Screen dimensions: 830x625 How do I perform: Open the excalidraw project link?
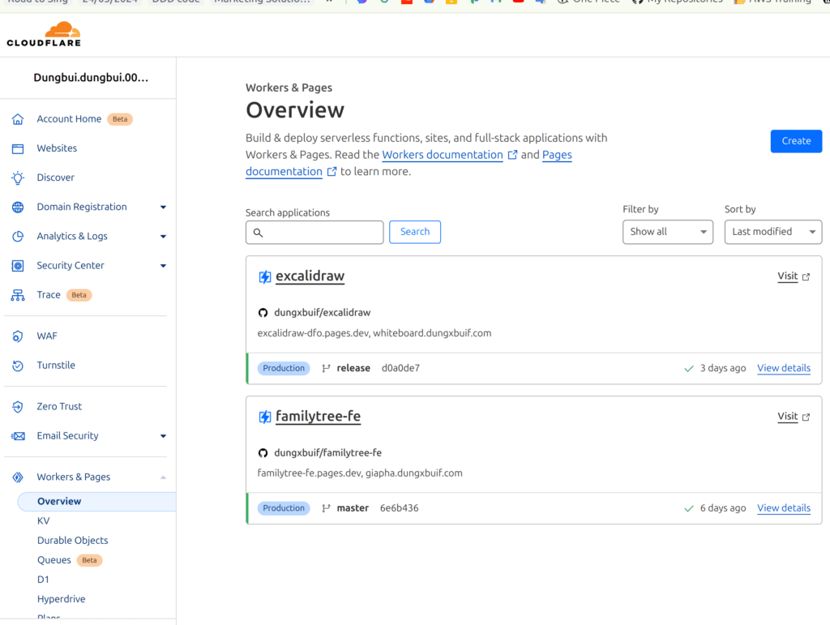point(310,276)
